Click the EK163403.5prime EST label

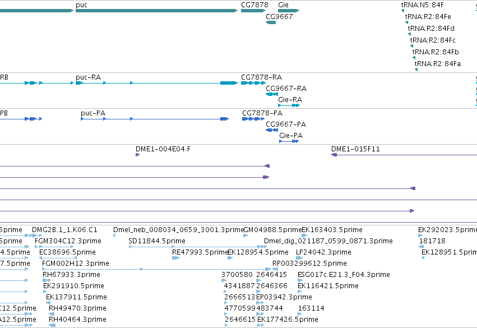pyautogui.click(x=332, y=230)
